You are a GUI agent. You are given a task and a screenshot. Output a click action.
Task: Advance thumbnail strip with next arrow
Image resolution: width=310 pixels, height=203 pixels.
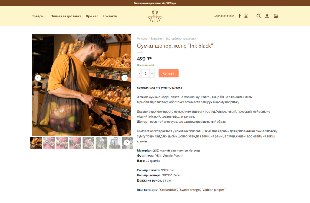[x=127, y=143]
